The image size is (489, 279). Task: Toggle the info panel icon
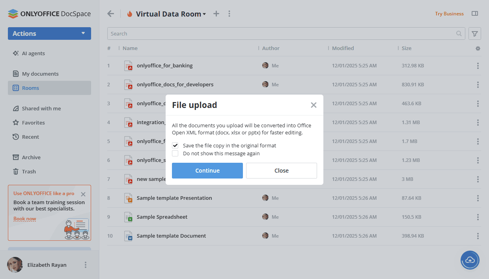(x=475, y=13)
